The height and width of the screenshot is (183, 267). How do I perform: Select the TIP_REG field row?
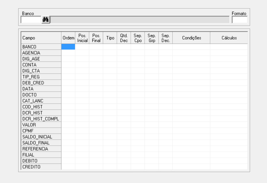[41, 77]
